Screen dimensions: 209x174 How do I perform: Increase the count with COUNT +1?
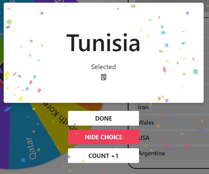pos(103,156)
